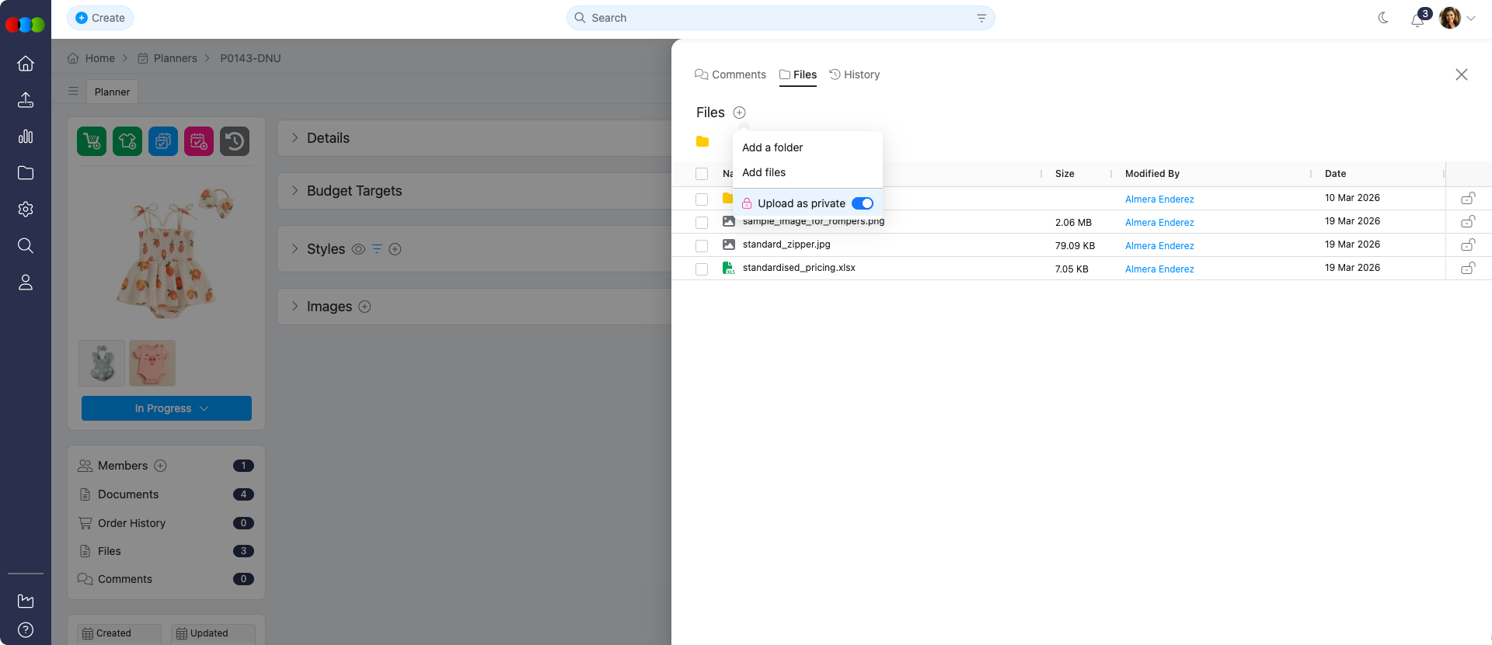Open the In Progress status dropdown
The image size is (1492, 645).
point(166,408)
